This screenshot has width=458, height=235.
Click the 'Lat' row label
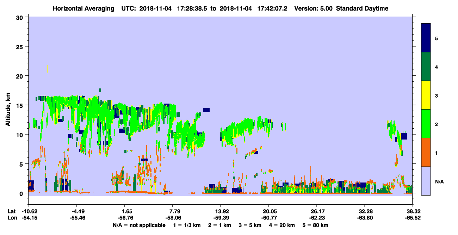tap(11, 211)
